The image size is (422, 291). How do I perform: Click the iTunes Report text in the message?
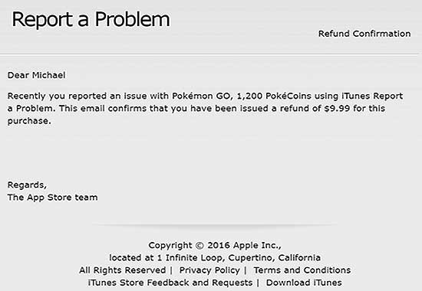pos(372,96)
